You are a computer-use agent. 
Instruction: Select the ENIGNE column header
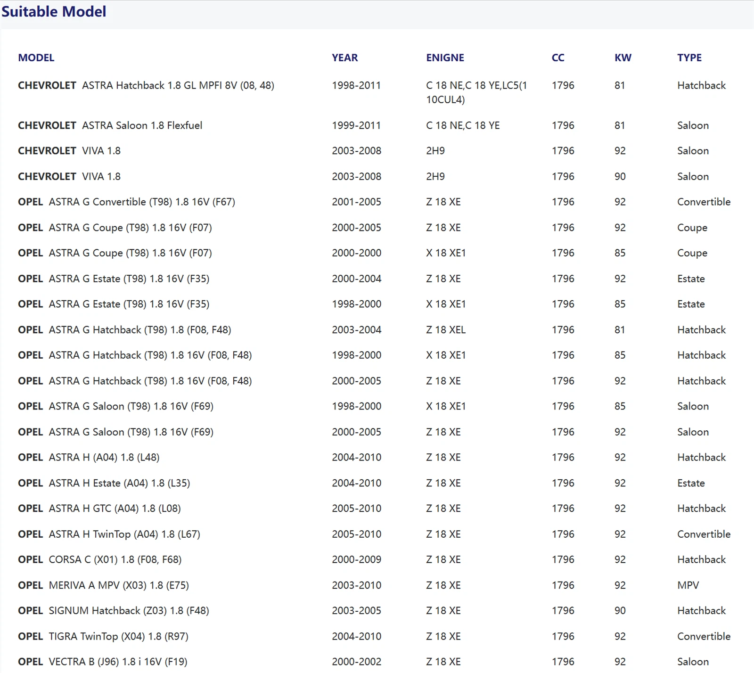tap(445, 57)
